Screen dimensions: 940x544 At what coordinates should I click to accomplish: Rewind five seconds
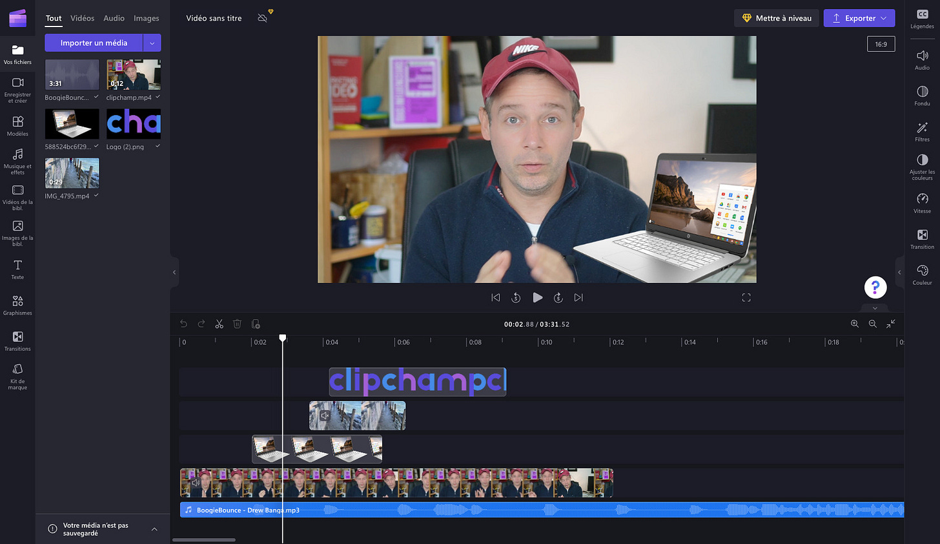(516, 298)
